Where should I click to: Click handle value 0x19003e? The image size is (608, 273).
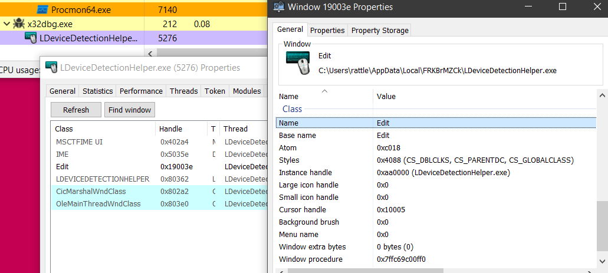(176, 167)
